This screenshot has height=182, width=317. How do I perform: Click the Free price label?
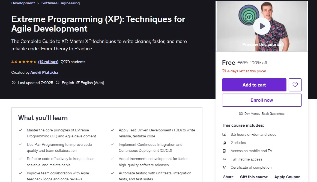click(229, 63)
